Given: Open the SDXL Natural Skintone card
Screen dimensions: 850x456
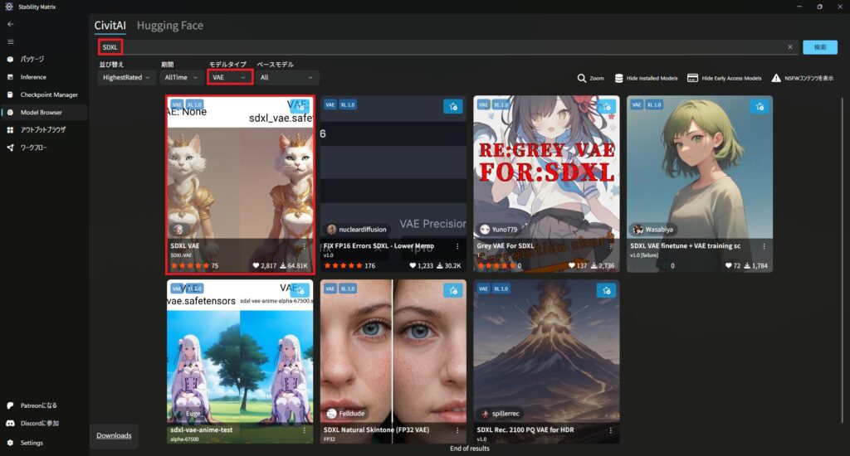Looking at the screenshot, I should click(x=393, y=361).
